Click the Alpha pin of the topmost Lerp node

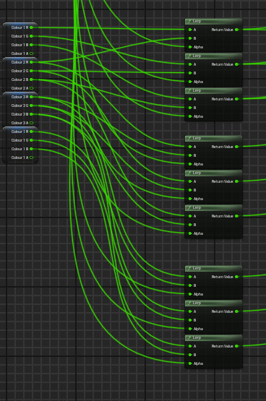pyautogui.click(x=190, y=47)
